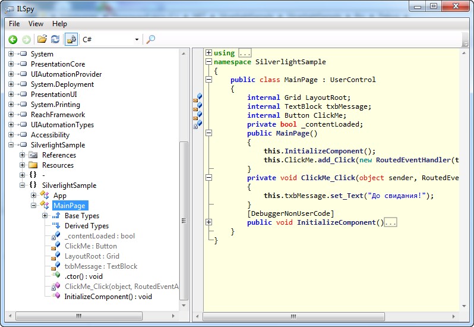474x327 pixels.
Task: Click the InitializeComponent method icon in tree
Action: pyautogui.click(x=56, y=295)
